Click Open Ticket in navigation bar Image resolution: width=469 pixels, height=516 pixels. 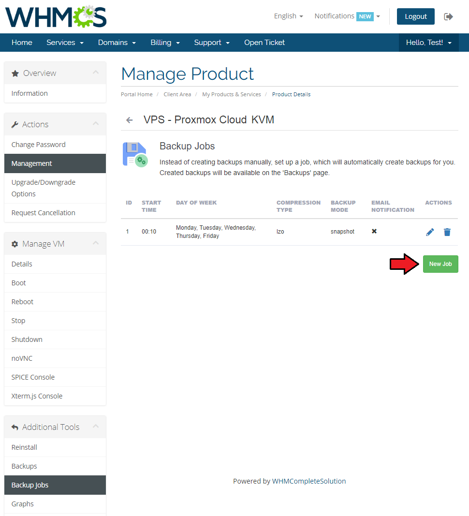tap(264, 43)
